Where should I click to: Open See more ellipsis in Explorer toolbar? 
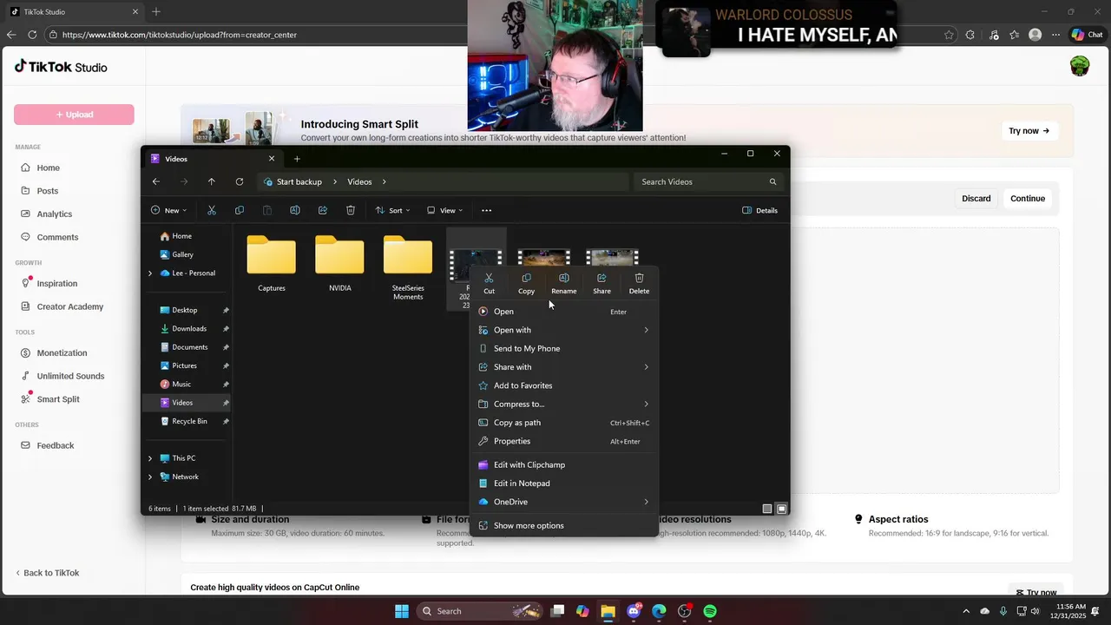486,210
